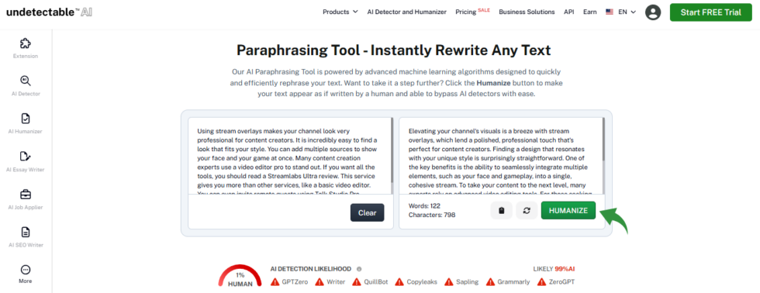Click the user profile avatar icon
The image size is (760, 293).
[653, 12]
